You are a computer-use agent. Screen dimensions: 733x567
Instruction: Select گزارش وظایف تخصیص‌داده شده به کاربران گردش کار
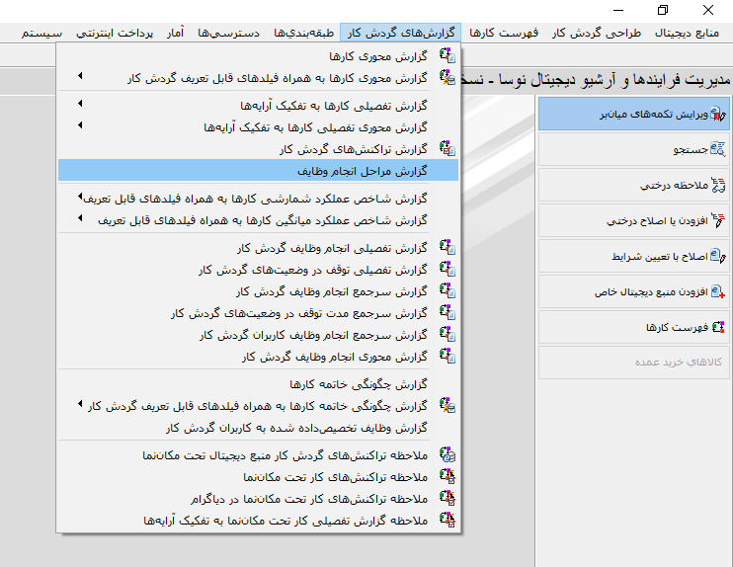tap(296, 428)
